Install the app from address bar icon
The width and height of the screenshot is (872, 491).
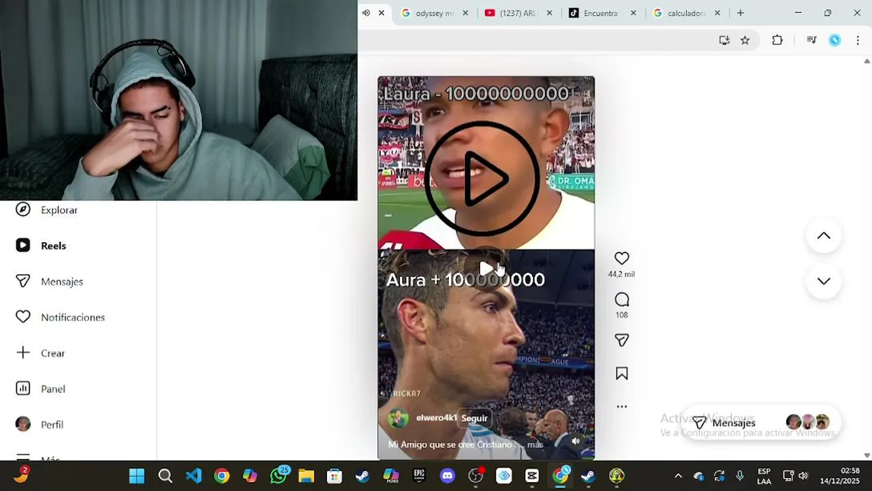[724, 40]
